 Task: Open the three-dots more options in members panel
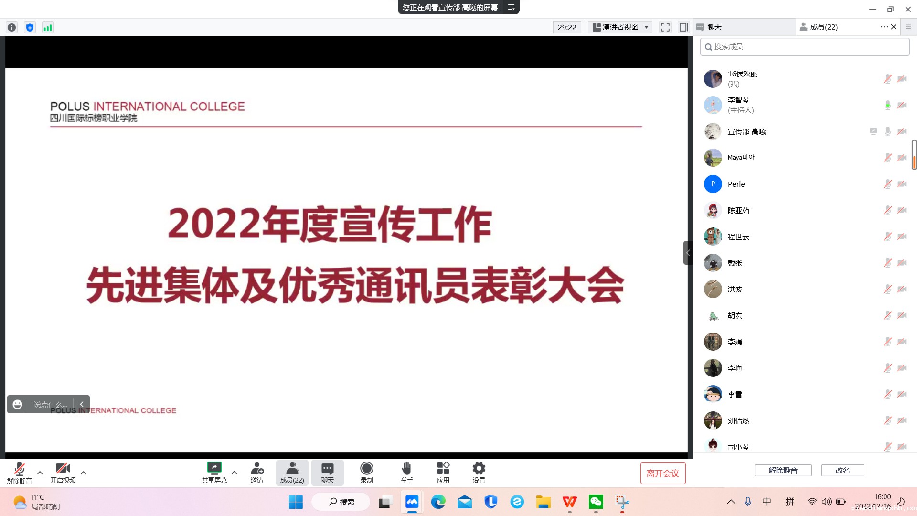tap(884, 27)
